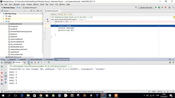The image size is (175, 98).
Task: Click Force Step Into red arrow icon
Action: pos(35,62)
